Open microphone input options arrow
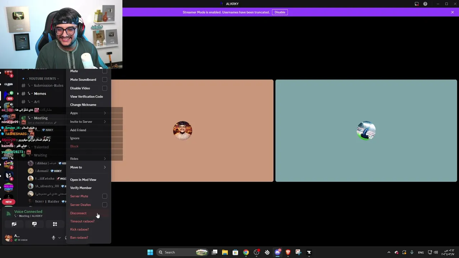 tap(60, 238)
